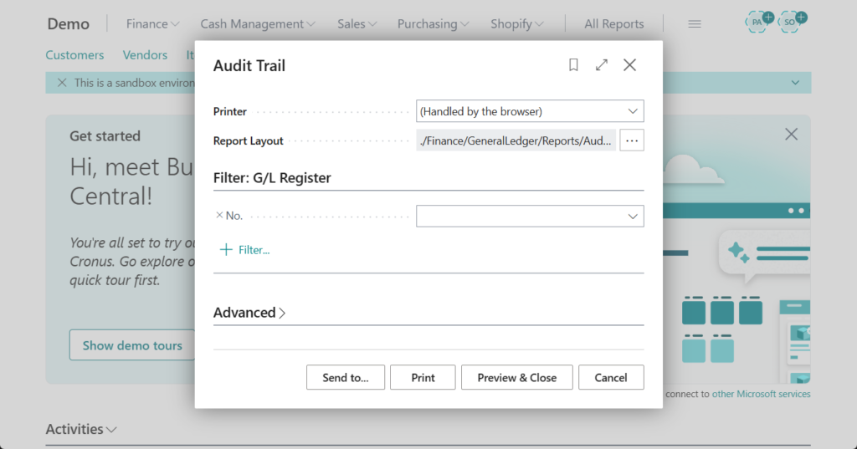857x449 pixels.
Task: Open the hamburger menu in navigation bar
Action: pos(694,24)
